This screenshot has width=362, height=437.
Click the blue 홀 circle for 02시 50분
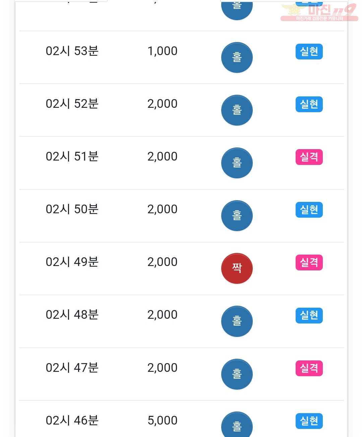[237, 216]
